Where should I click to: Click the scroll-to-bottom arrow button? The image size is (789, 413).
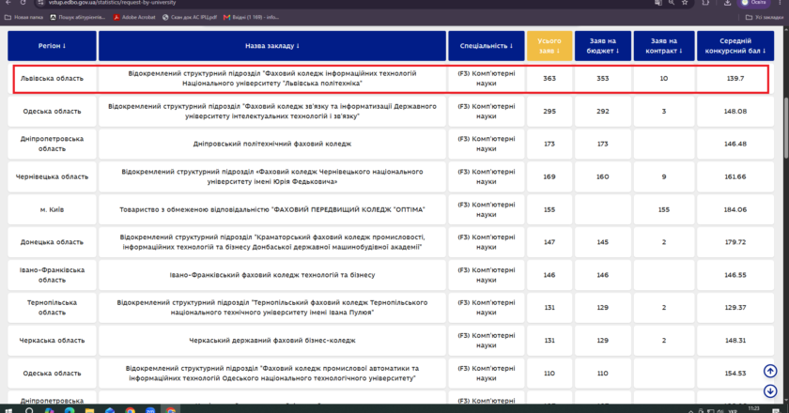[770, 390]
